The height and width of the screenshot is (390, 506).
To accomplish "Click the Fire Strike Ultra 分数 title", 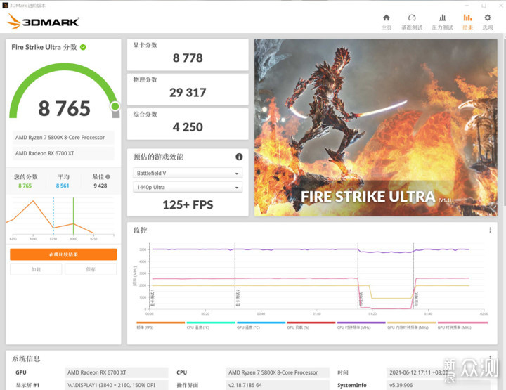I will [44, 47].
